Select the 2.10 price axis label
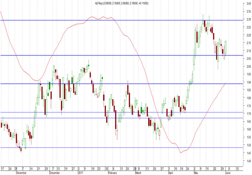Image resolution: width=252 pixels, height=175 pixels. (249, 51)
